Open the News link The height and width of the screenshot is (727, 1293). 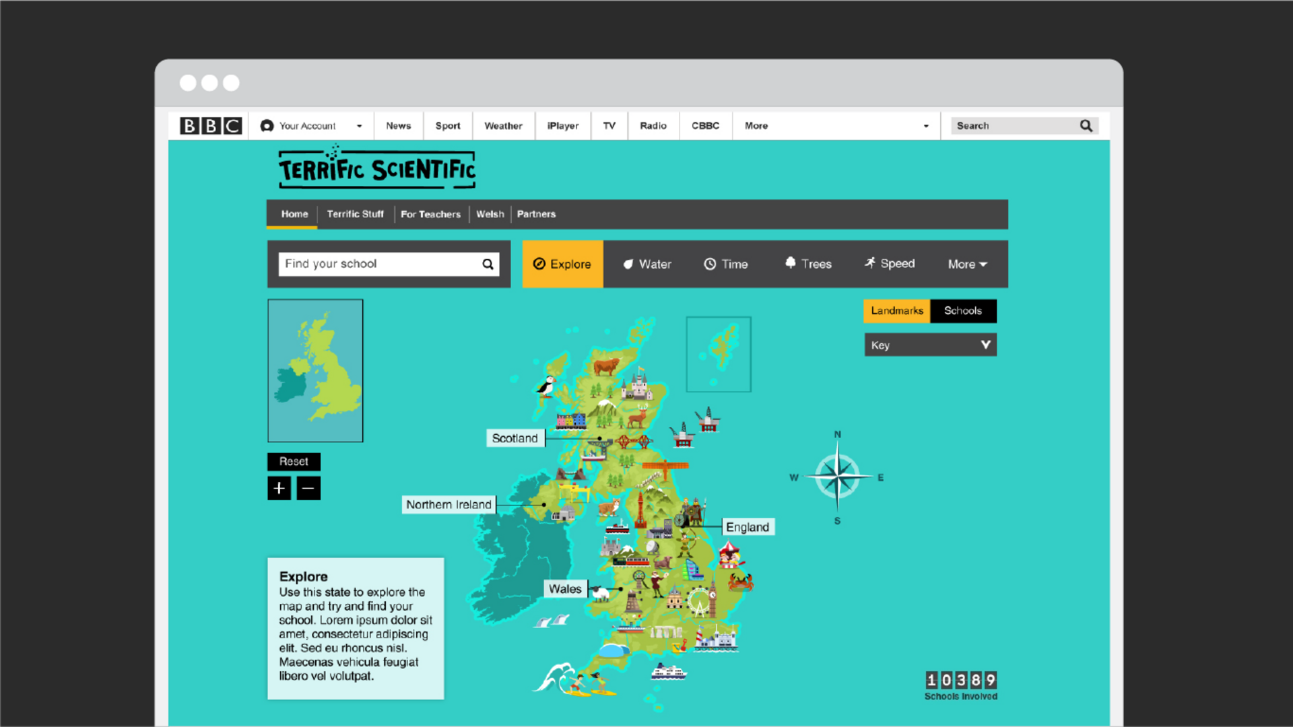(x=398, y=126)
